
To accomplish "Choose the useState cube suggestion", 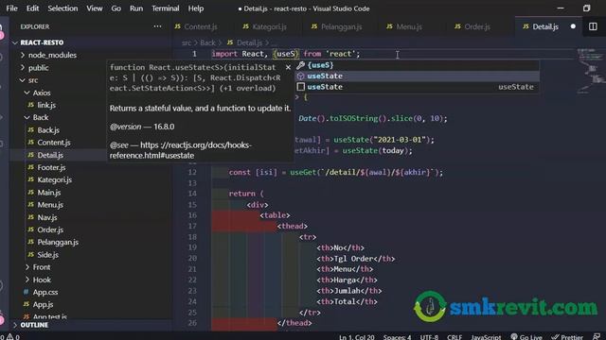I will [417, 76].
